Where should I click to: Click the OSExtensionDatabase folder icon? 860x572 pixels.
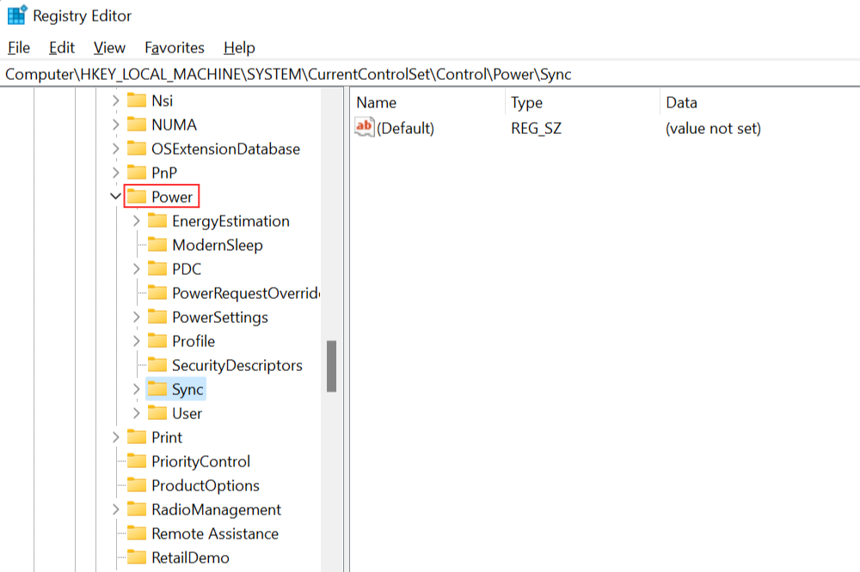coord(137,149)
